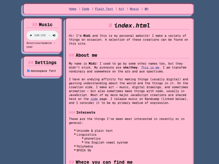The width and height of the screenshot is (219, 164).
Task: Click the 'About me' heading
Action: coord(86,55)
